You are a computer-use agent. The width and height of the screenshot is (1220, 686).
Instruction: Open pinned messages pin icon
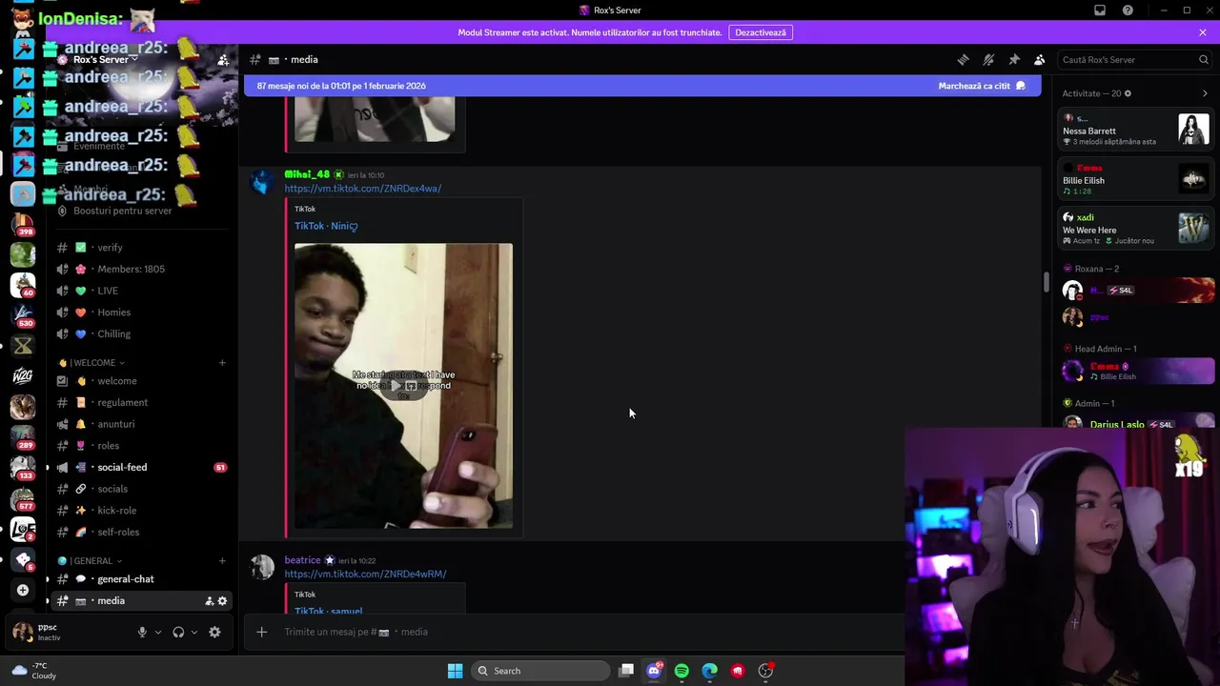click(x=1014, y=59)
